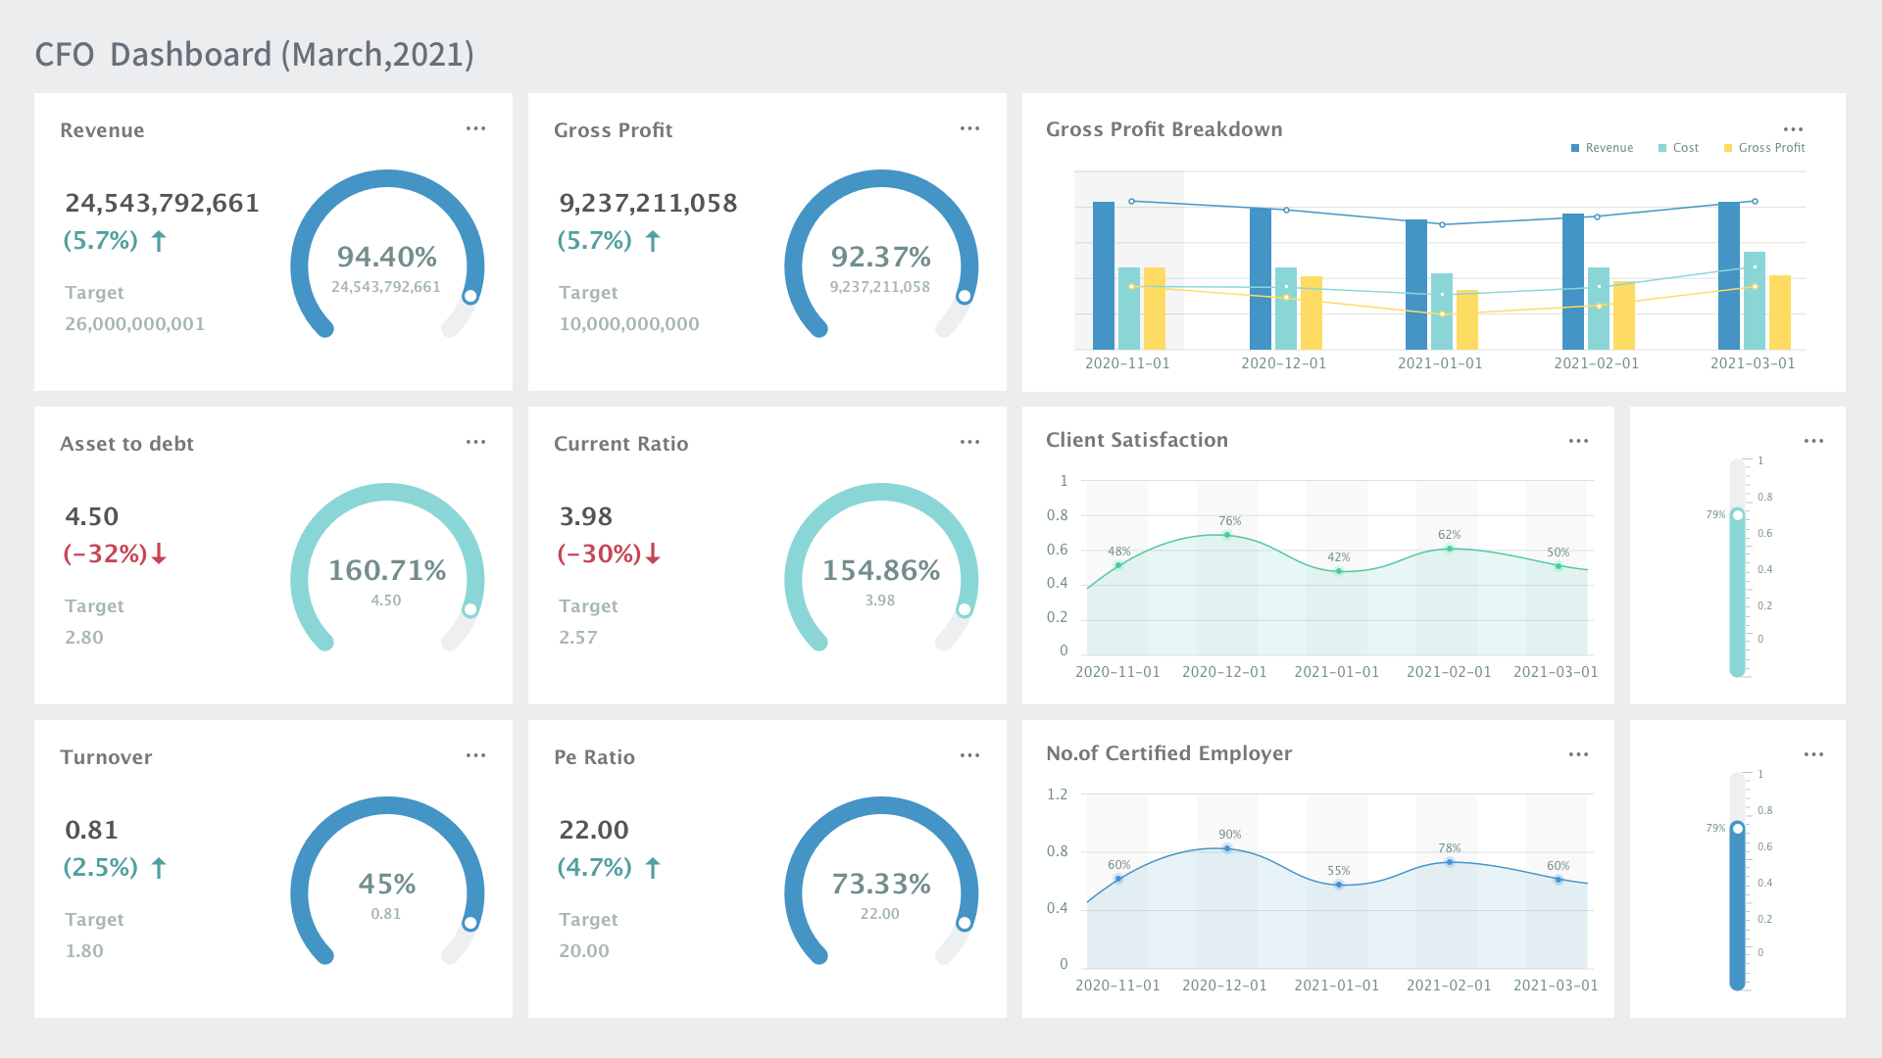Screen dimensions: 1882x1058
Task: Click the Gross Profit Breakdown title
Action: [x=1164, y=129]
